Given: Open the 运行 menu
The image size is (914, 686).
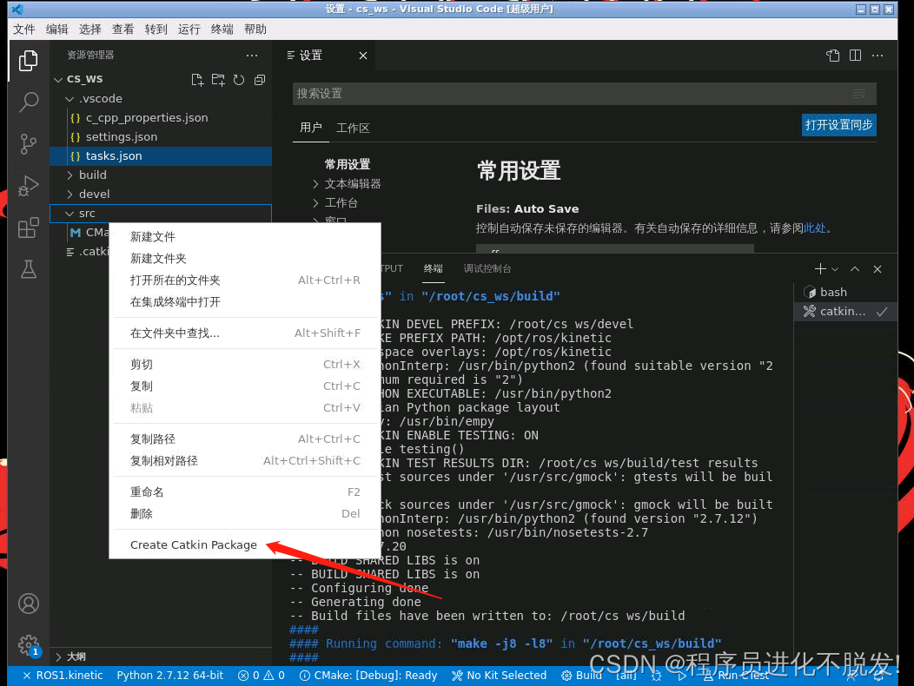Looking at the screenshot, I should tap(189, 30).
